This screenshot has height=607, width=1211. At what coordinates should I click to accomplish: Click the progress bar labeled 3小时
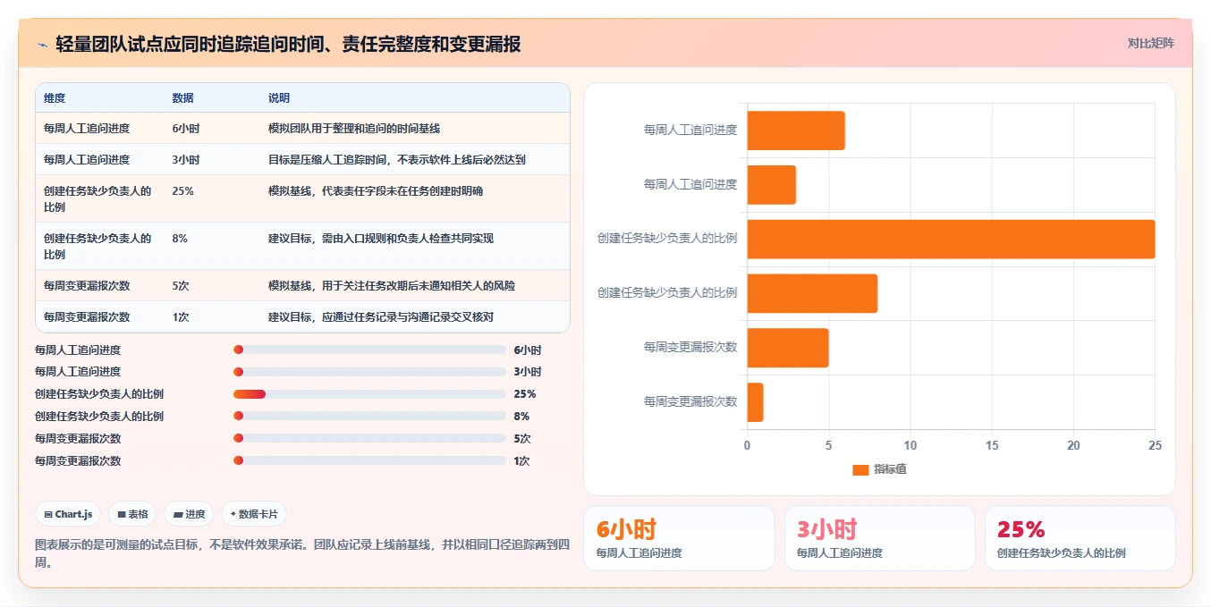(369, 372)
